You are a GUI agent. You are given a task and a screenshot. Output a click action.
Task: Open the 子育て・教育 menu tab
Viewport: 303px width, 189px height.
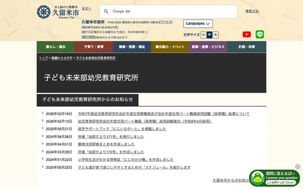(x=94, y=47)
